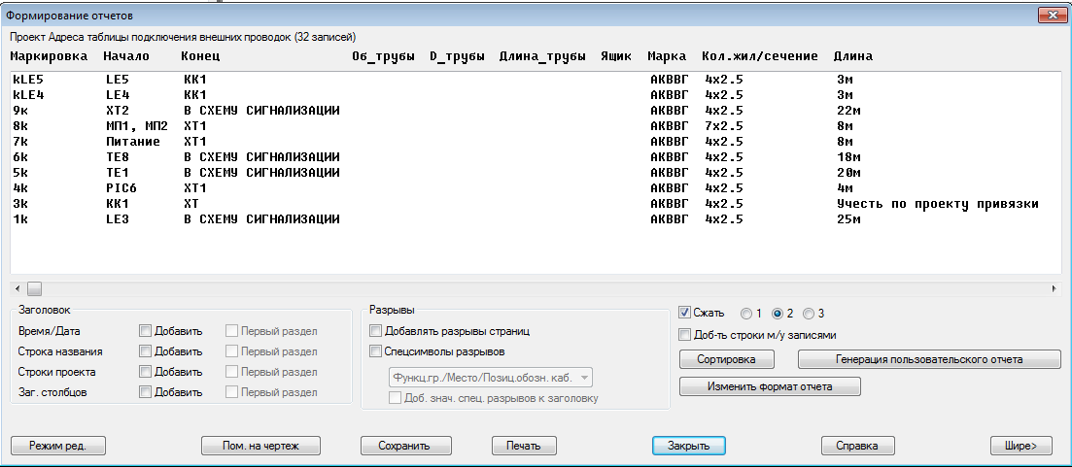The height and width of the screenshot is (467, 1072).
Task: Click the Сортировка button
Action: (x=727, y=359)
